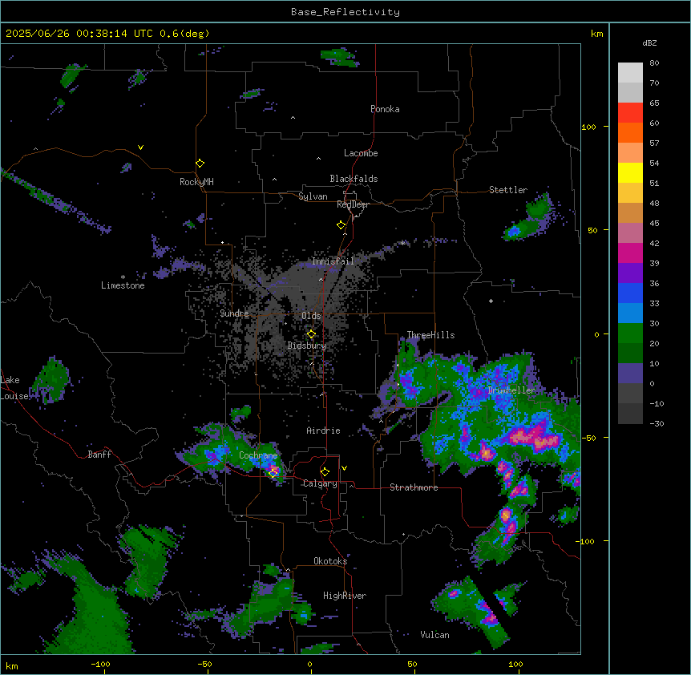Select the Cochrane label text
The image size is (691, 675).
(258, 455)
